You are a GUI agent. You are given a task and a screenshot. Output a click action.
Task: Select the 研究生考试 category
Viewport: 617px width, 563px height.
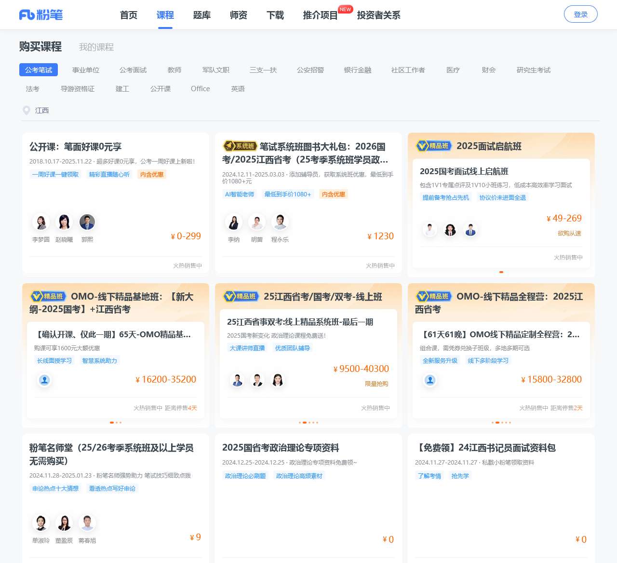click(534, 70)
